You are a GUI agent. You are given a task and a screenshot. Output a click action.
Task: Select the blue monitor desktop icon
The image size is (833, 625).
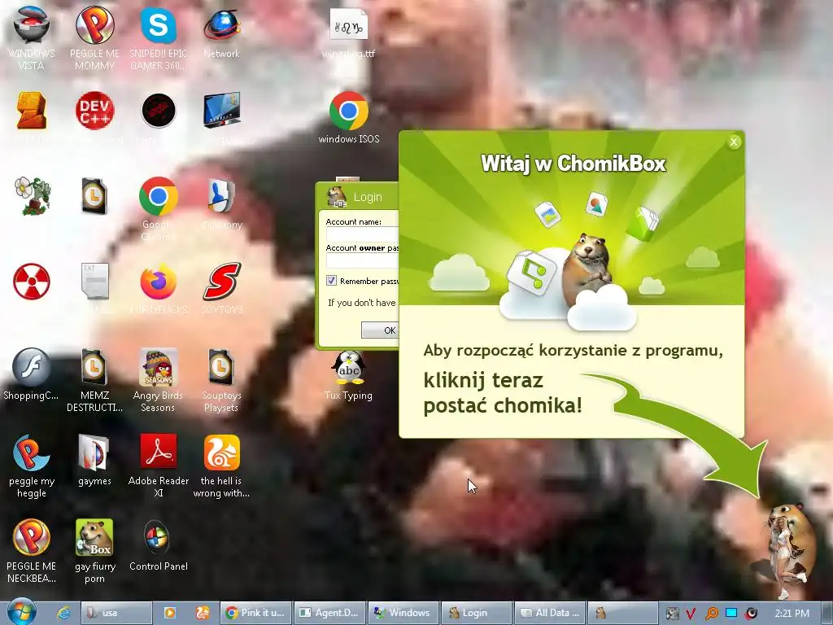(x=221, y=111)
